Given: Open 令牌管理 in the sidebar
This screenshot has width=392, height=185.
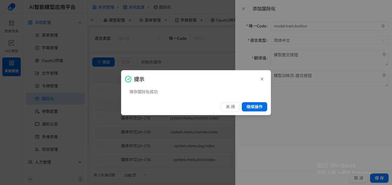Looking at the screenshot, I should [x=55, y=86].
